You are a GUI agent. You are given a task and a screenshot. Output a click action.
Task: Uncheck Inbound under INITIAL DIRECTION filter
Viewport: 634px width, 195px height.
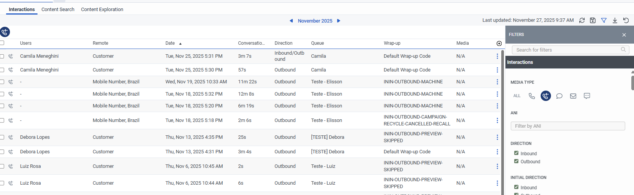pos(516,187)
